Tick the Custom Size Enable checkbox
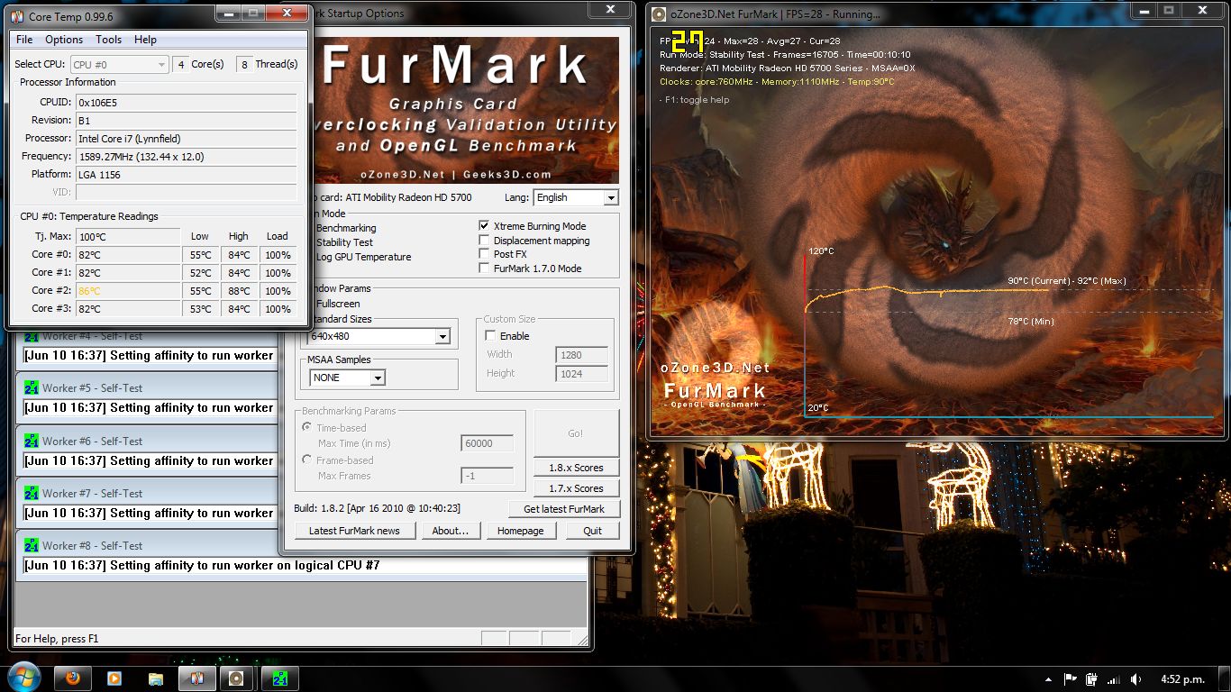The width and height of the screenshot is (1231, 692). (490, 336)
